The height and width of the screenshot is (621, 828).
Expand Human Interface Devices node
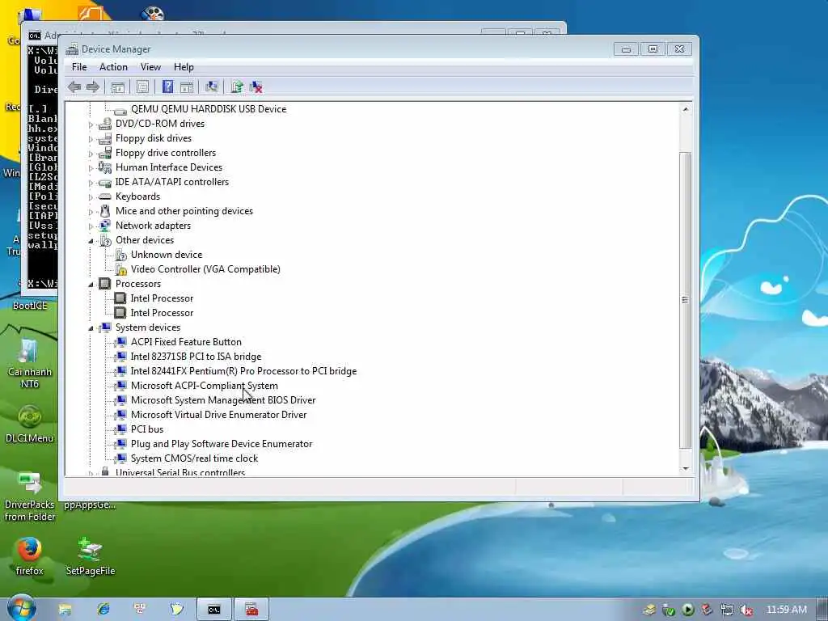(x=91, y=168)
